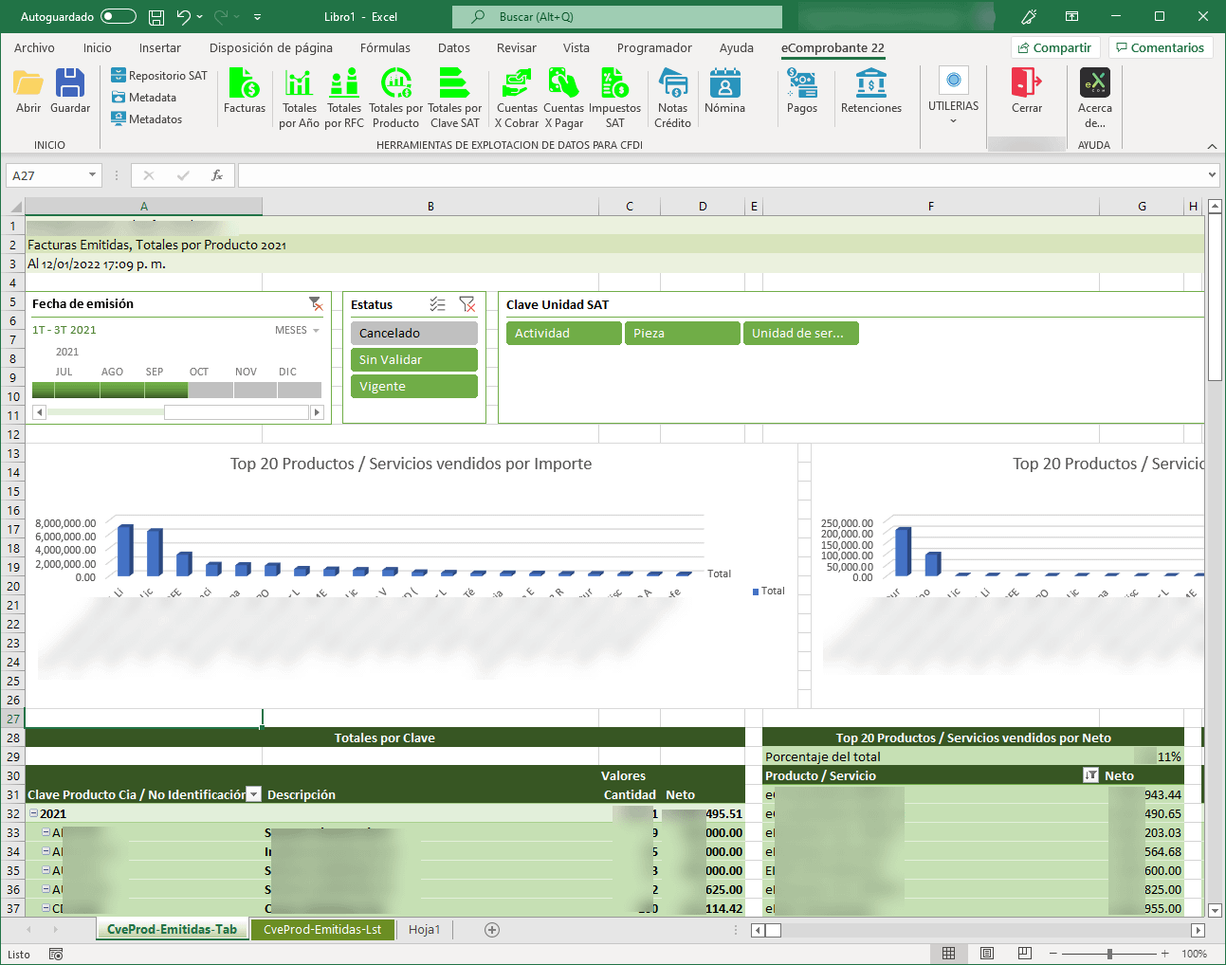
Task: Open Clave Producto Cia filter dropdown
Action: click(253, 794)
